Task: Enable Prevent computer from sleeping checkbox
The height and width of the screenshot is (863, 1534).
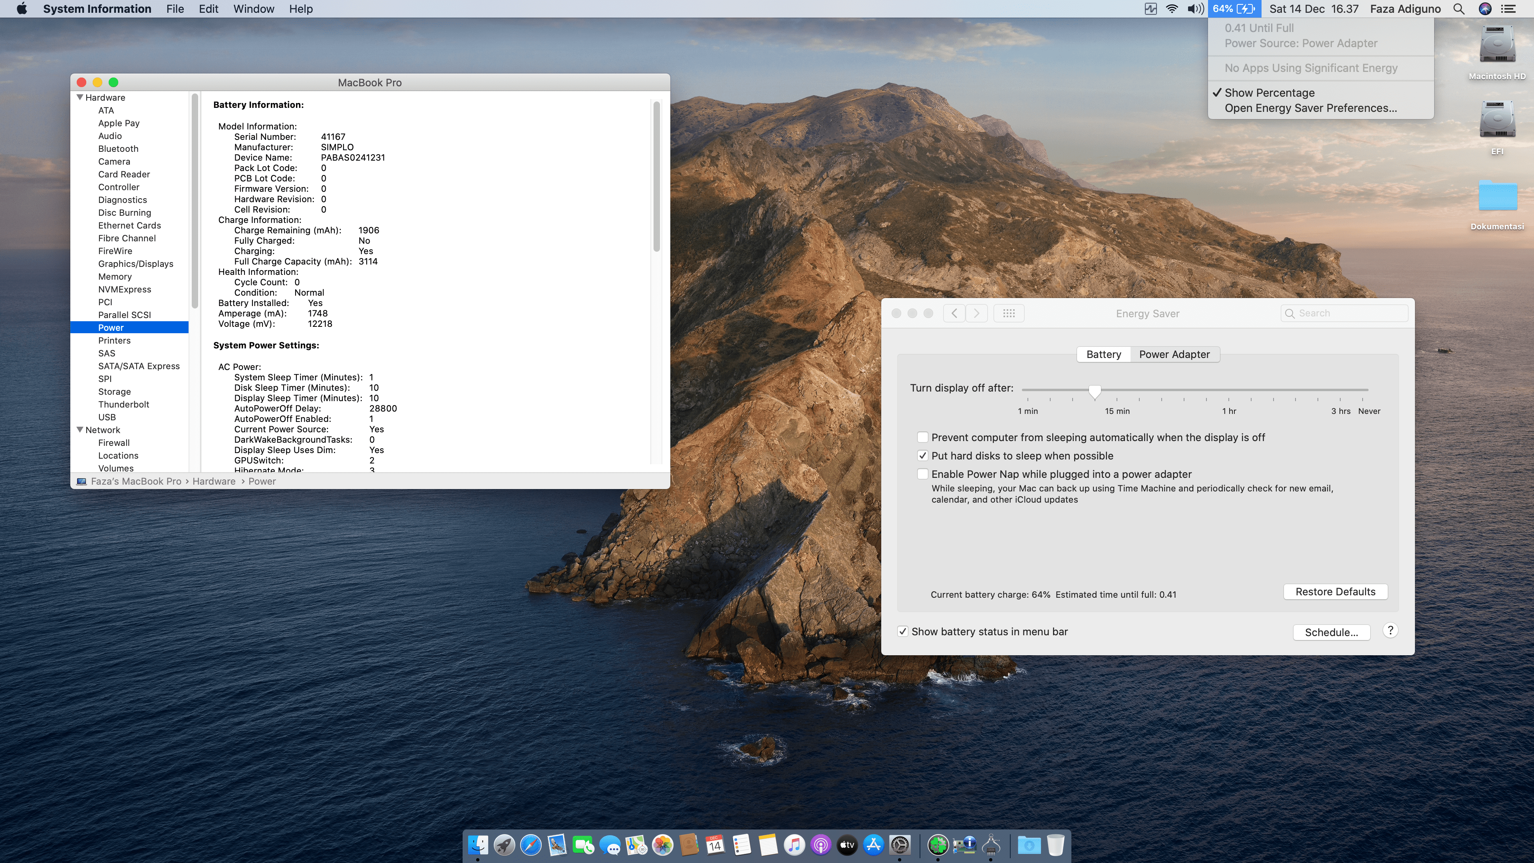Action: click(922, 437)
